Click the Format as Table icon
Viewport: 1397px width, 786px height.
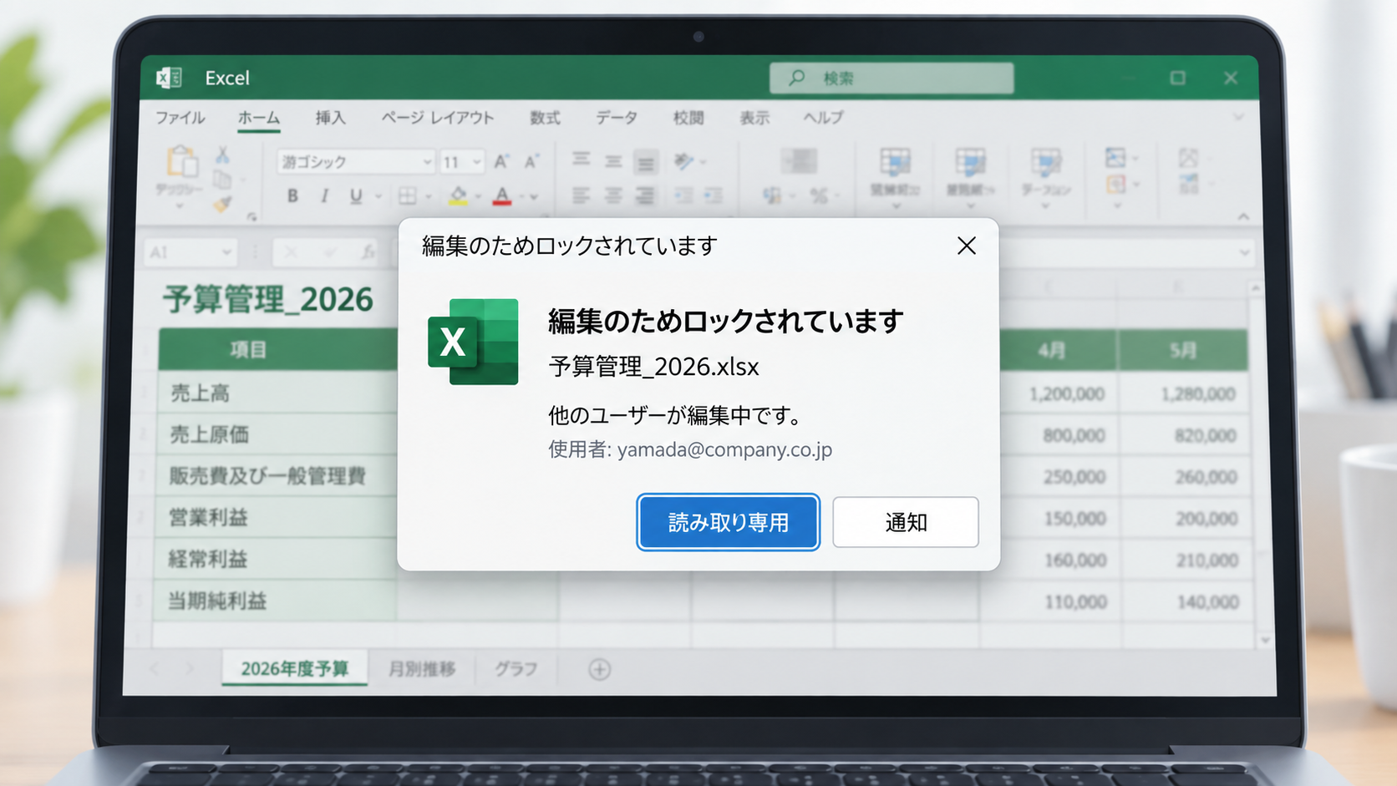pos(970,162)
